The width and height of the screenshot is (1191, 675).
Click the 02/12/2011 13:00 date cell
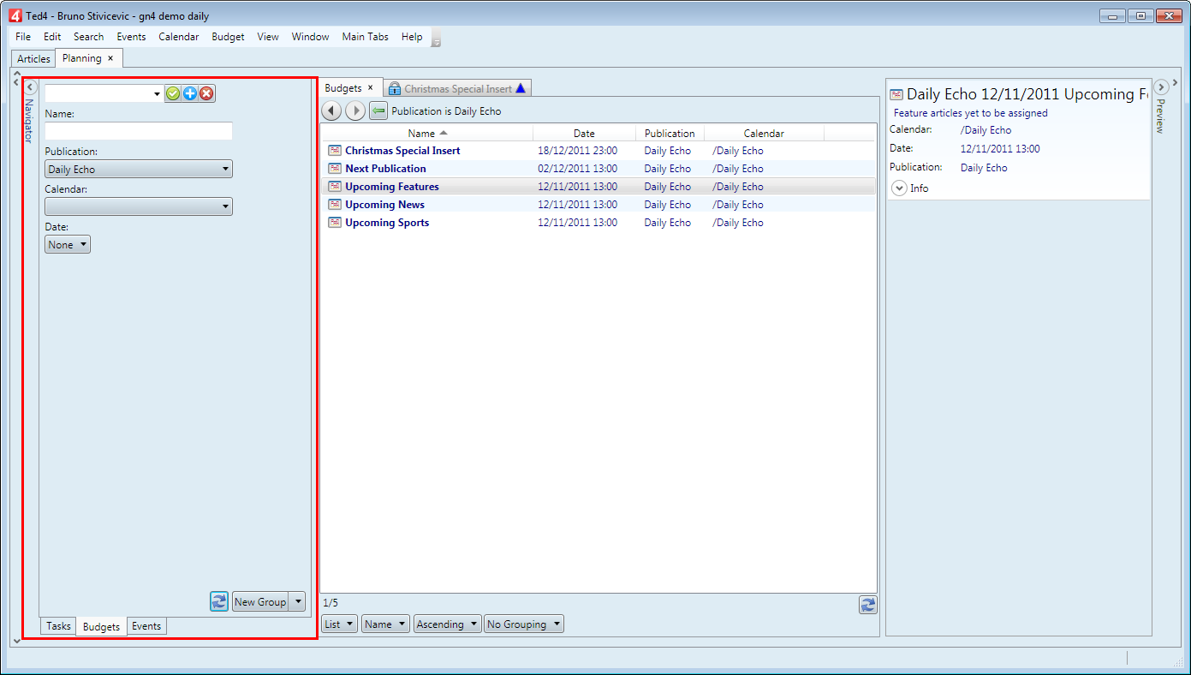point(577,169)
